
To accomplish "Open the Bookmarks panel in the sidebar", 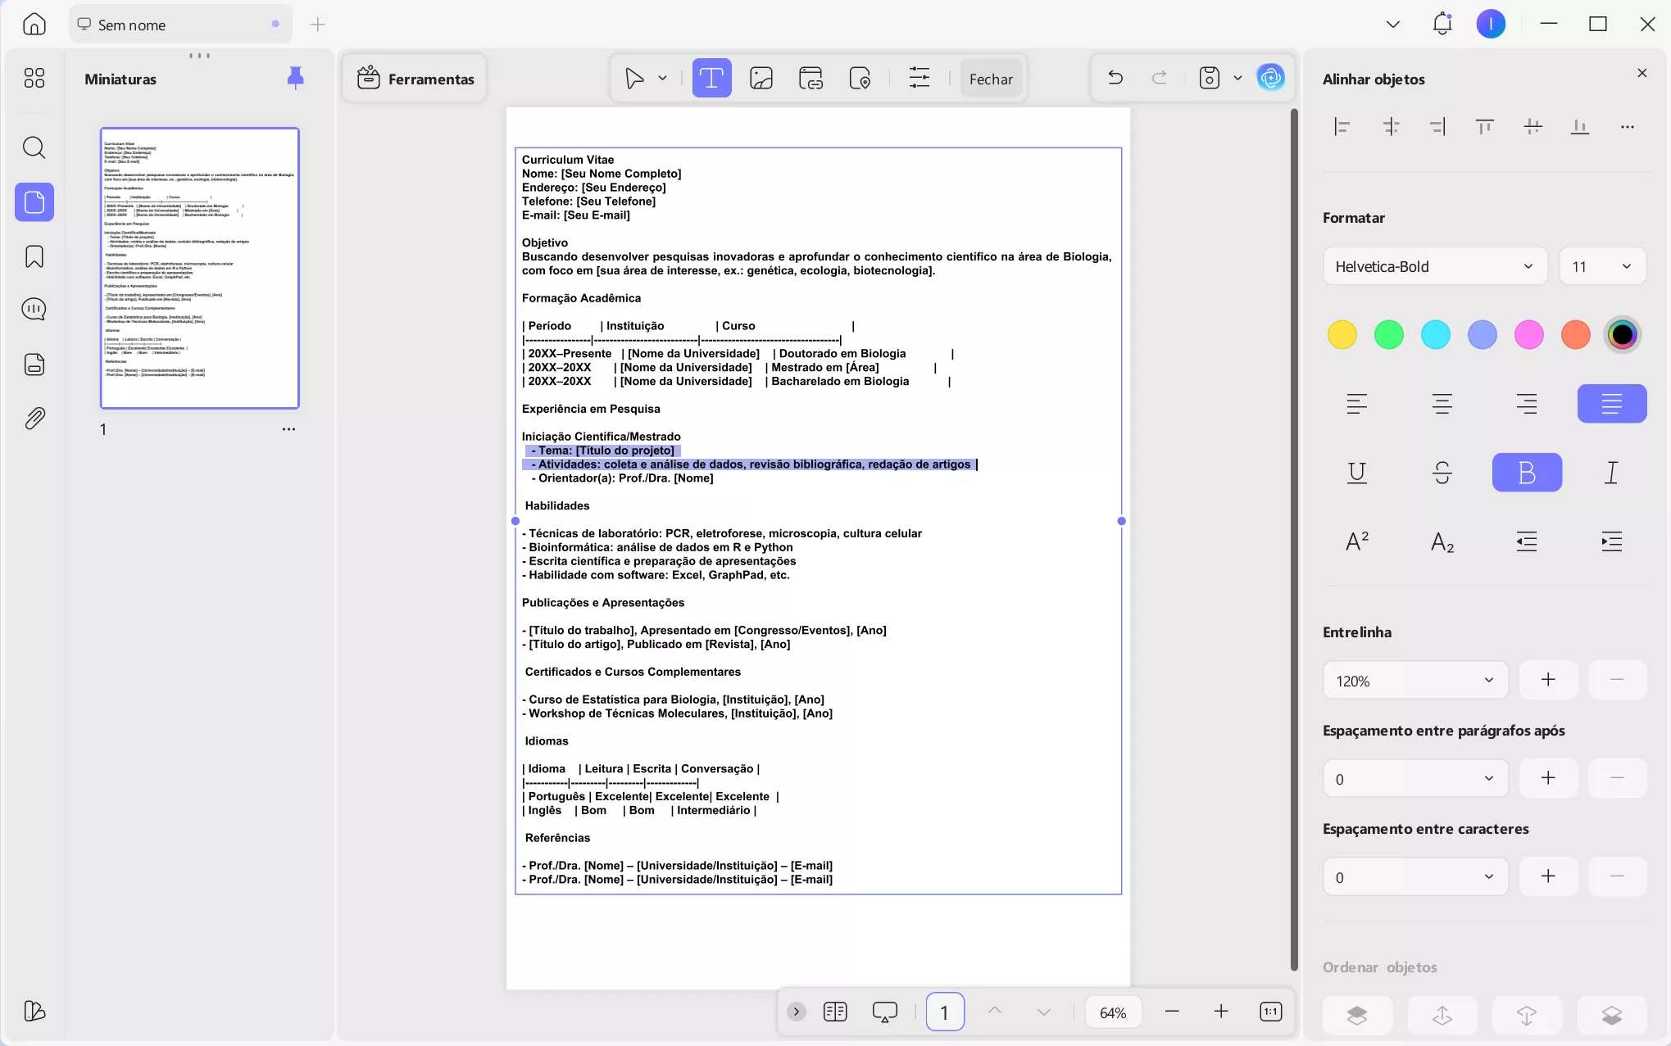I will [34, 256].
